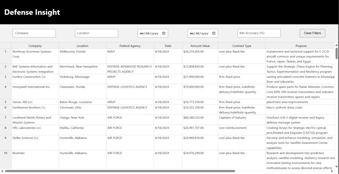Image resolution: width=339 pixels, height=174 pixels.
Task: Select Gensis 360 LLC cell
Action: pos(35,102)
